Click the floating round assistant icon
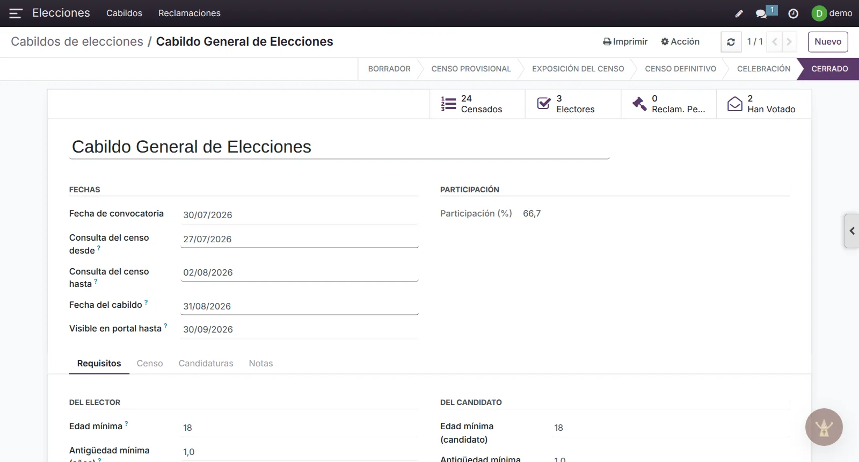Image resolution: width=859 pixels, height=462 pixels. 824,427
